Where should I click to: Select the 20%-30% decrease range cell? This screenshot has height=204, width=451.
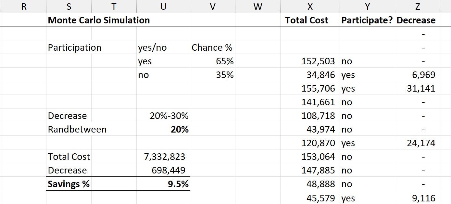163,116
